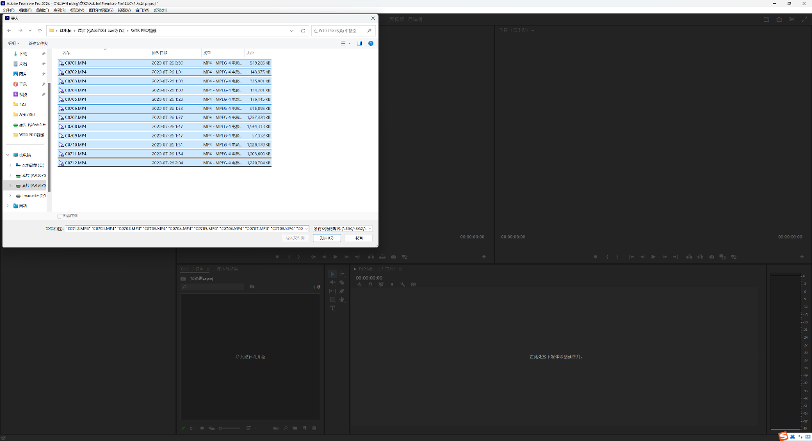Image resolution: width=812 pixels, height=441 pixels.
Task: Toggle project panel write-lock pen icon
Action: (x=183, y=428)
